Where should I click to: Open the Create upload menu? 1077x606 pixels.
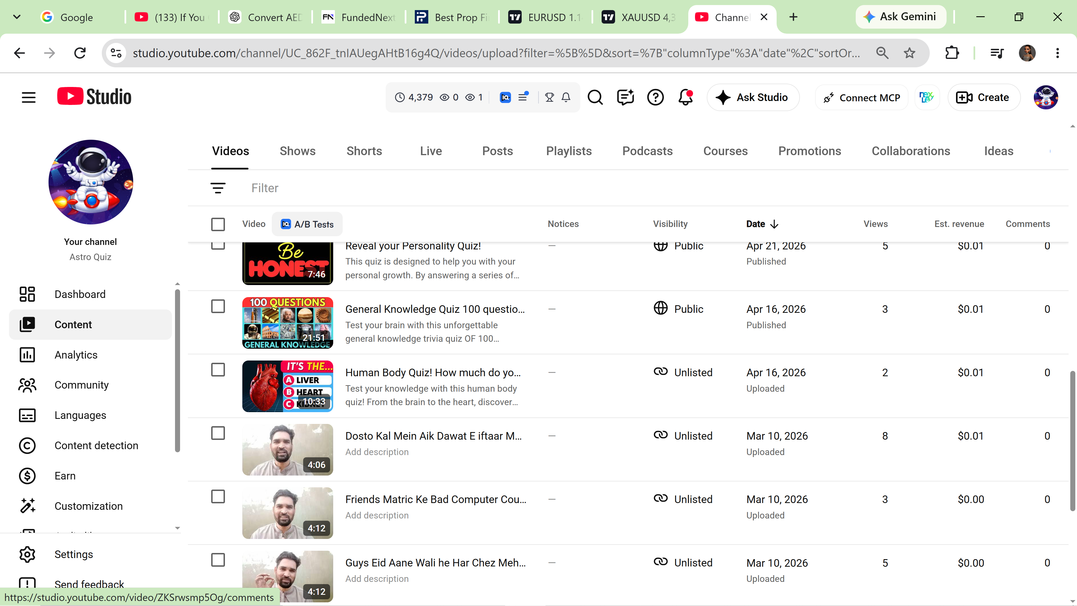pyautogui.click(x=983, y=97)
